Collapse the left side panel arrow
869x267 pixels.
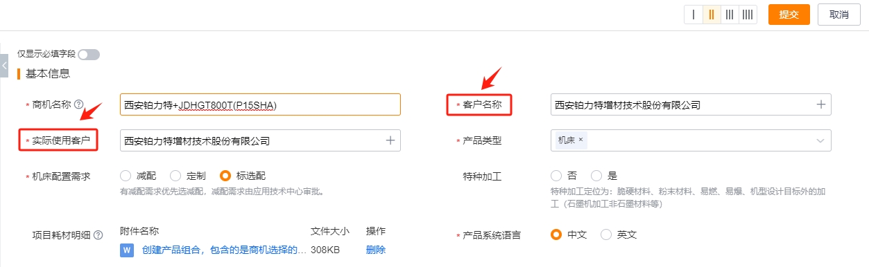(4, 65)
